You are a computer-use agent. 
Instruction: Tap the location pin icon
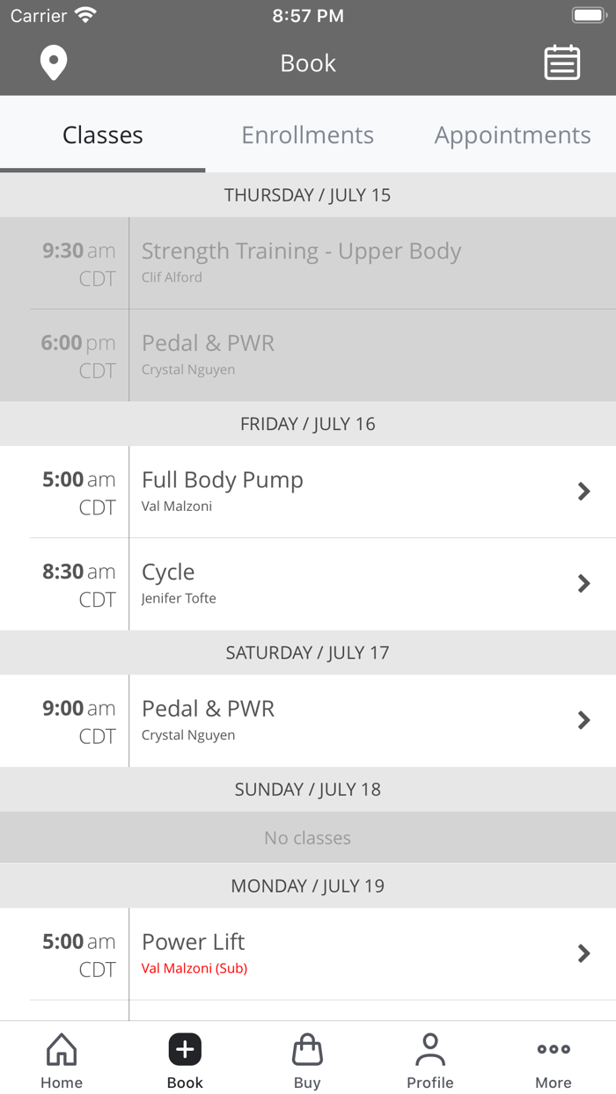[54, 63]
